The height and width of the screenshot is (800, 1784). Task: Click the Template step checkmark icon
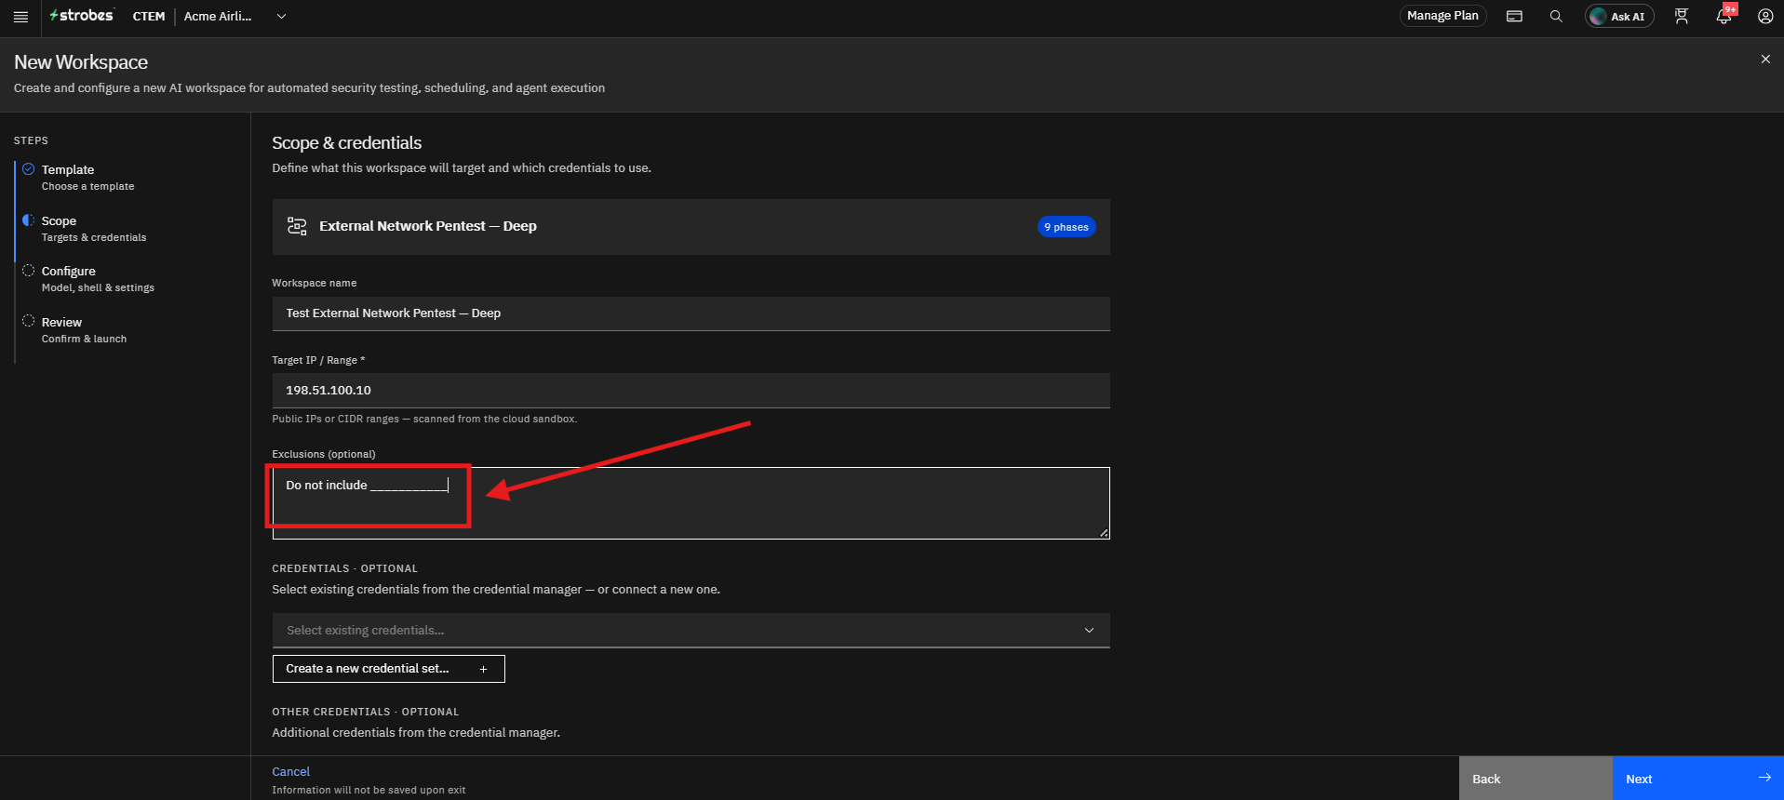29,169
